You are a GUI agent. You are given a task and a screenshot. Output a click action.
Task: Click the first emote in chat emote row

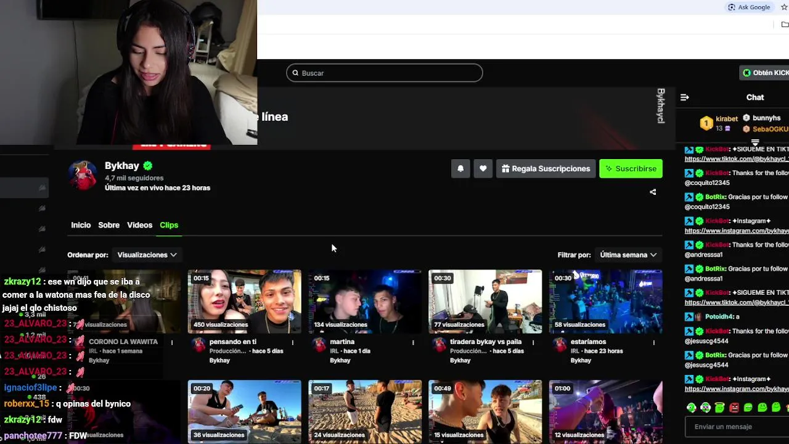point(692,408)
